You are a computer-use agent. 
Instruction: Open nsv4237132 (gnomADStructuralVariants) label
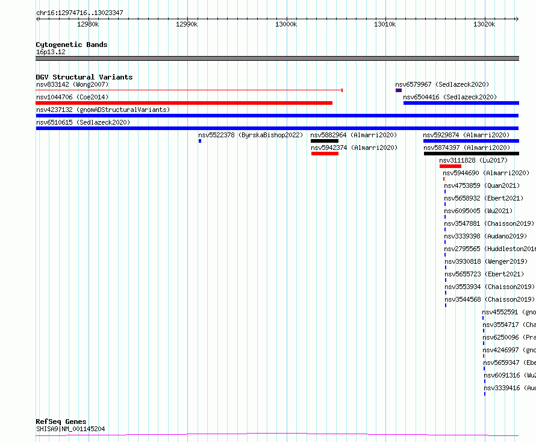pos(103,110)
